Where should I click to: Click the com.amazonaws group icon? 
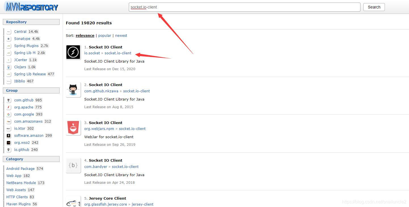click(9, 121)
